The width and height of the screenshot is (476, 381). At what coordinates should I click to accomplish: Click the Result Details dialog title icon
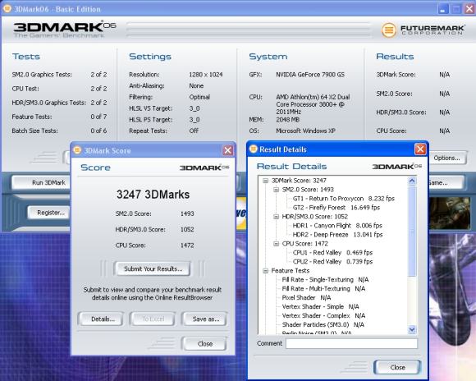pos(253,149)
